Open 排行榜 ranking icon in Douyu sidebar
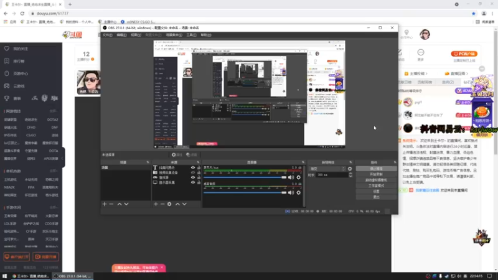498x280 pixels. click(7, 61)
